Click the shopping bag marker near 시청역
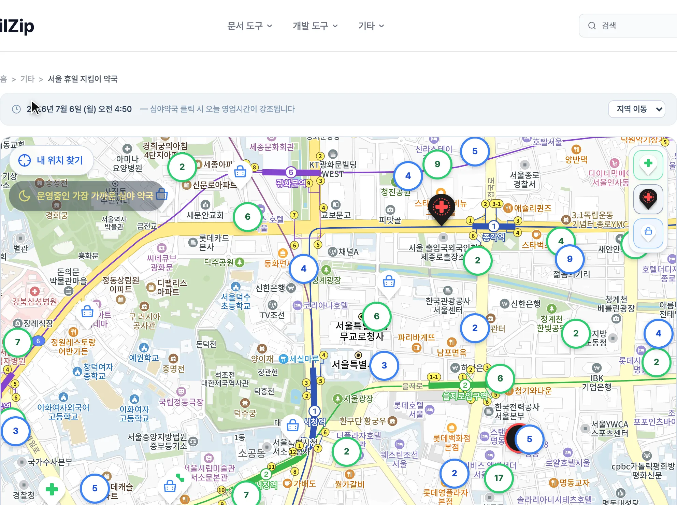Viewport: 677px width, 505px height. 293,427
